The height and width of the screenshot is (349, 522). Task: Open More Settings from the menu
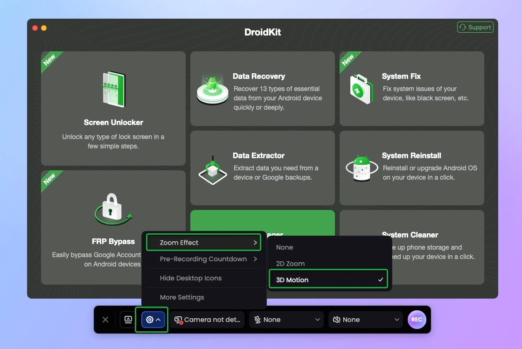[x=182, y=297]
